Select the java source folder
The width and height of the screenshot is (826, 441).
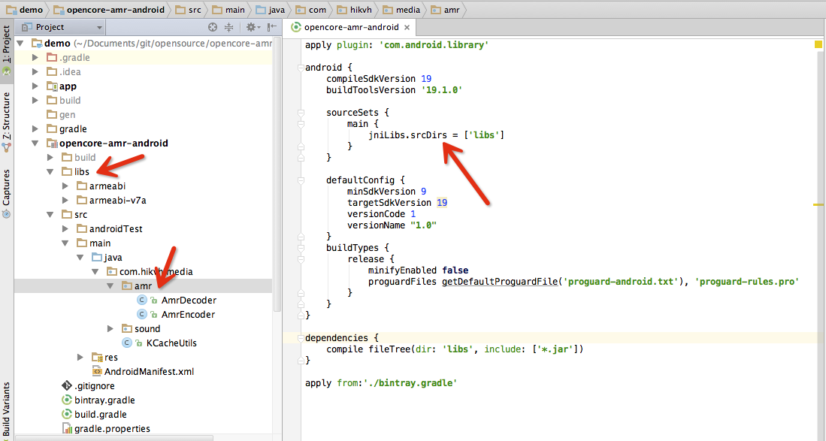pyautogui.click(x=113, y=258)
